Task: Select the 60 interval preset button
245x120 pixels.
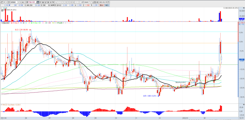Action: [74, 2]
